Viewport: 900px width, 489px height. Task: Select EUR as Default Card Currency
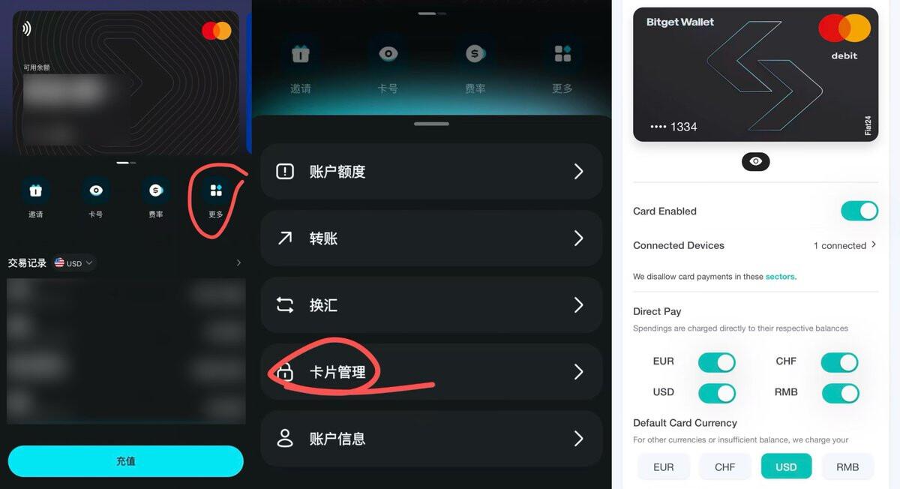pos(664,466)
